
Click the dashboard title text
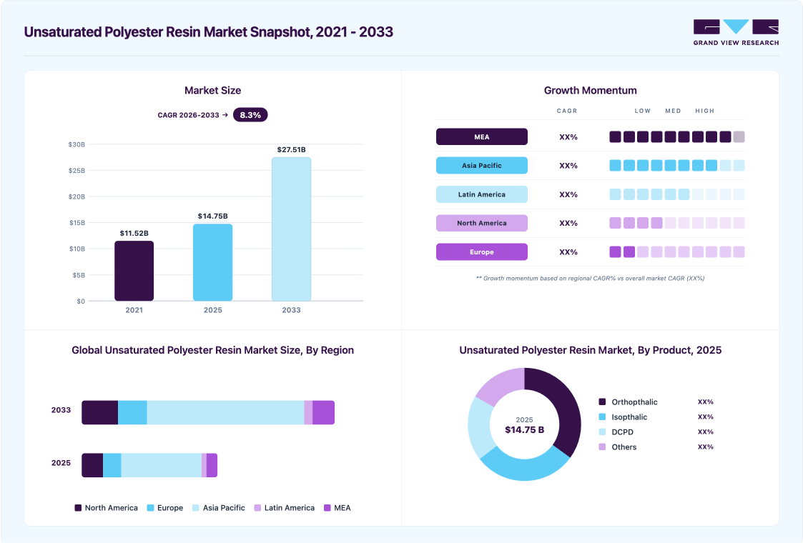click(208, 31)
